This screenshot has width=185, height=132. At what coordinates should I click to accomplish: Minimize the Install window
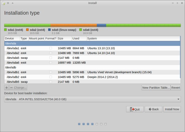[x=173, y=3]
